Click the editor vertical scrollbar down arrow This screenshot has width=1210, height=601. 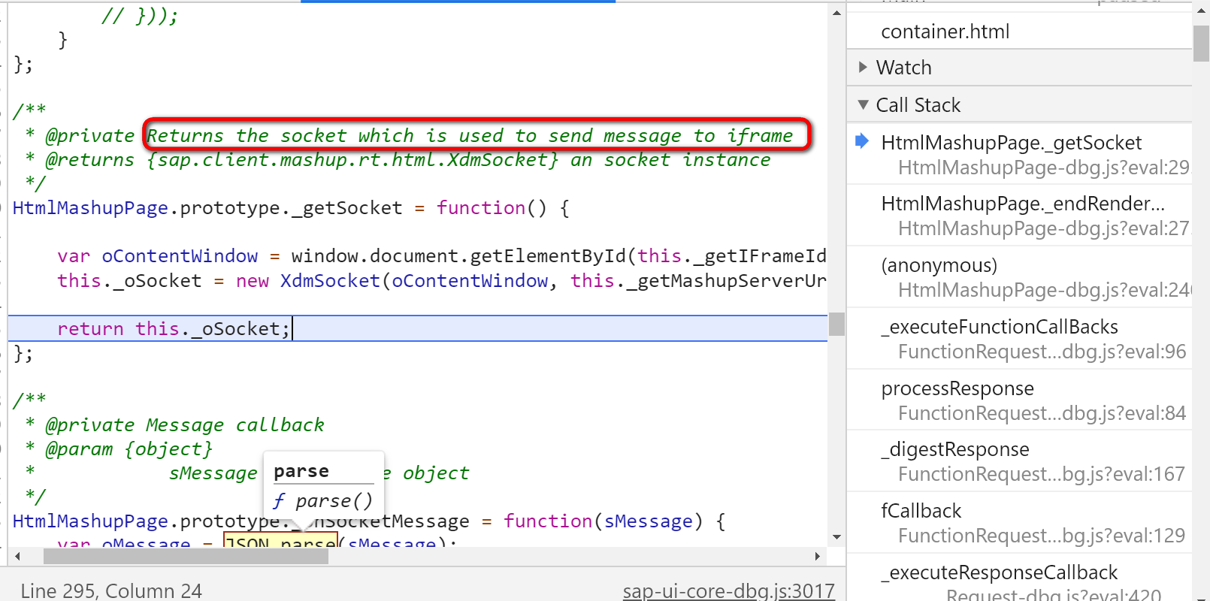[x=836, y=537]
